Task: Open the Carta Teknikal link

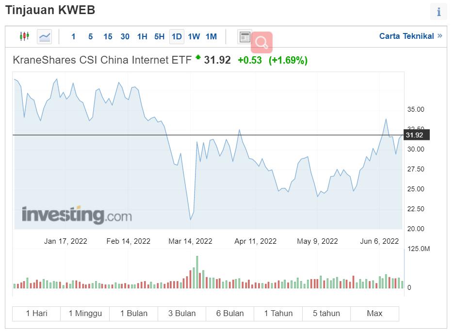Action: [x=406, y=36]
